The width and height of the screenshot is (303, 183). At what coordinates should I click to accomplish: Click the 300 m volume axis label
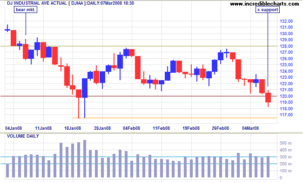click(286, 157)
